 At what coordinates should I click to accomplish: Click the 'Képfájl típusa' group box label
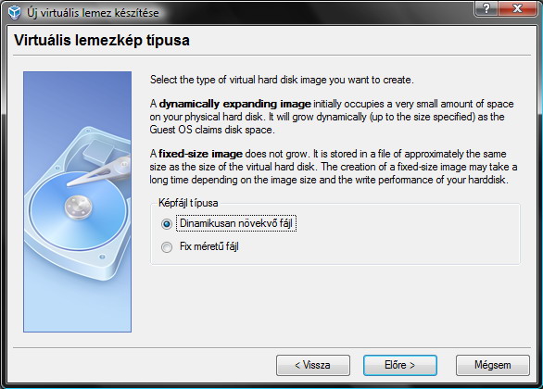[188, 203]
